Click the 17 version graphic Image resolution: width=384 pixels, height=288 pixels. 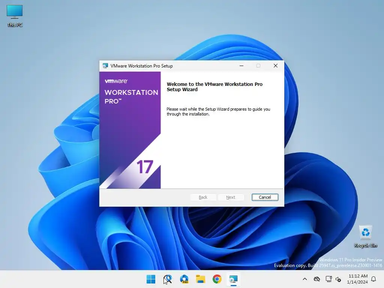coord(145,167)
